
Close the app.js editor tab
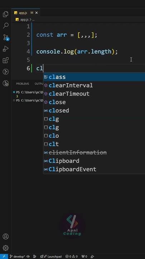(x=37, y=13)
